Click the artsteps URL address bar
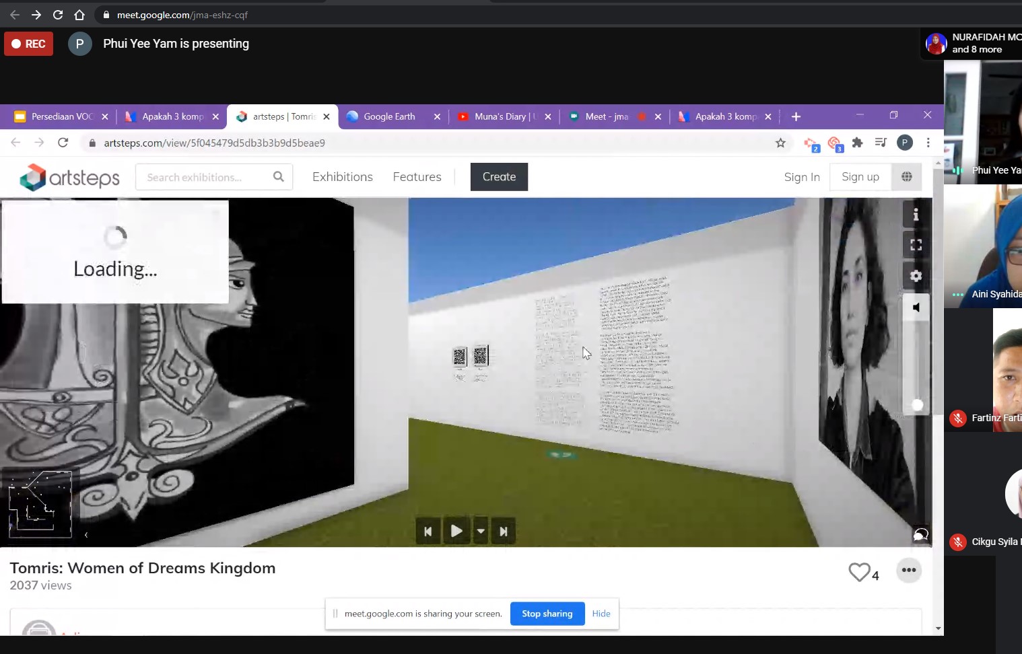 (431, 143)
